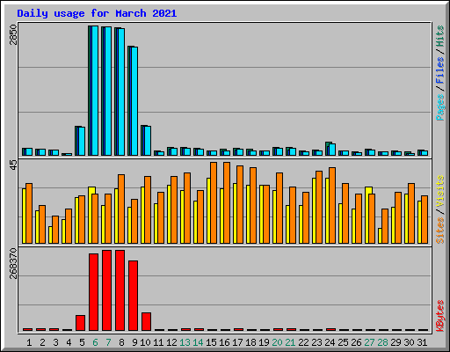Select the orange bar for day 16
This screenshot has width=450, height=352.
coord(227,202)
